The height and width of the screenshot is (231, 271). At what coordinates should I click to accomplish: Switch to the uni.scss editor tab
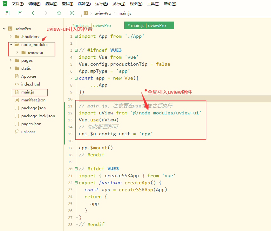[91, 26]
